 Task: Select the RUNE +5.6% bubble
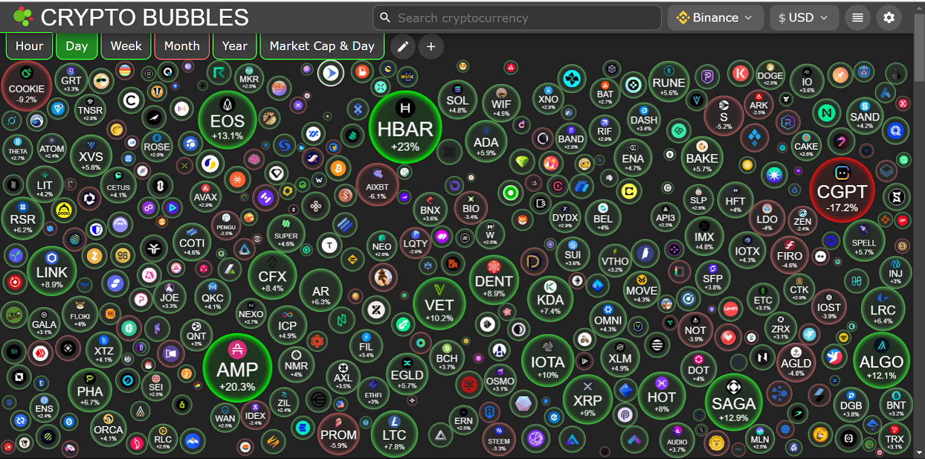[669, 82]
